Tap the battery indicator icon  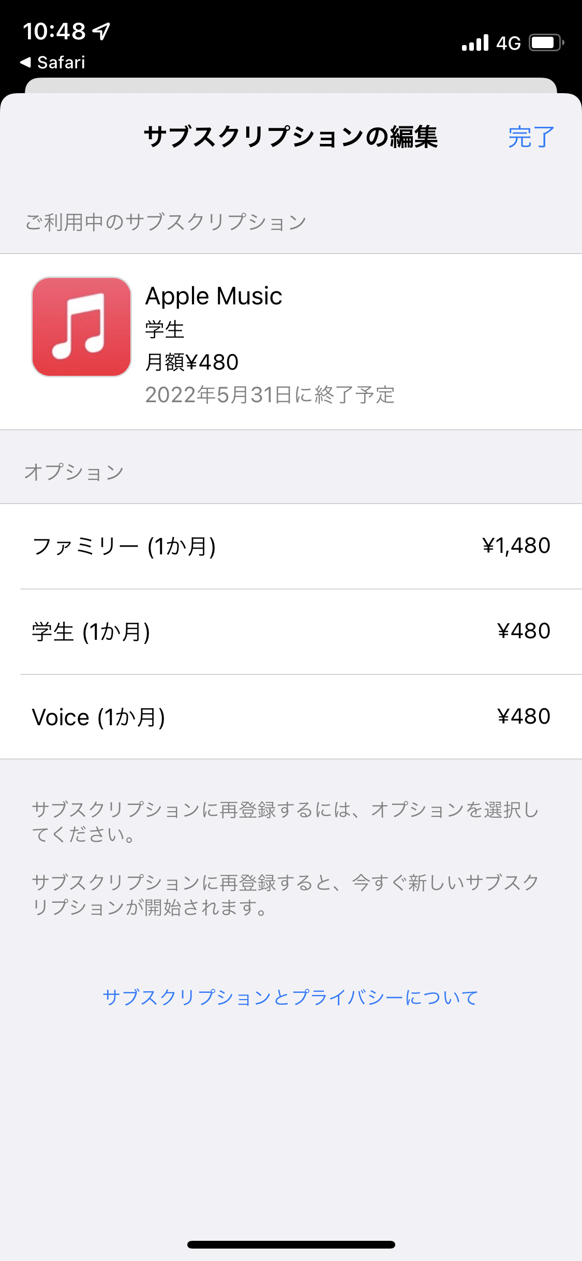[546, 43]
